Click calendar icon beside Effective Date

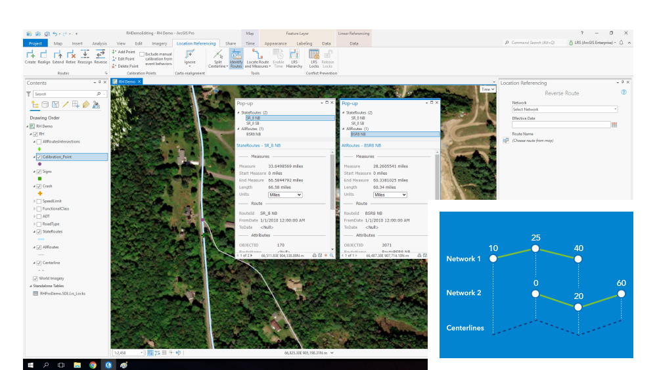(614, 124)
